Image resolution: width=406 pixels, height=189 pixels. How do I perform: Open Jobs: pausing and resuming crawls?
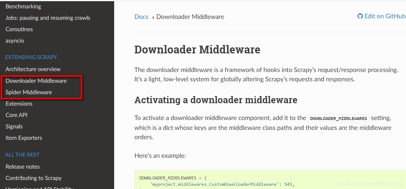click(48, 18)
